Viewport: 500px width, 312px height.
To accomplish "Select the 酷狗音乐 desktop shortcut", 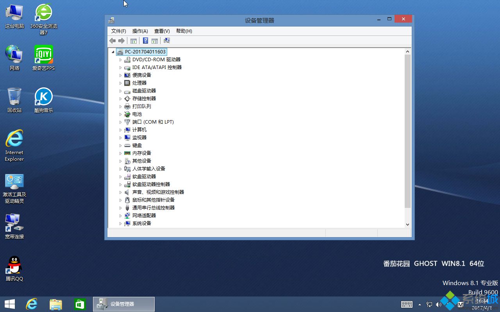I will click(44, 100).
